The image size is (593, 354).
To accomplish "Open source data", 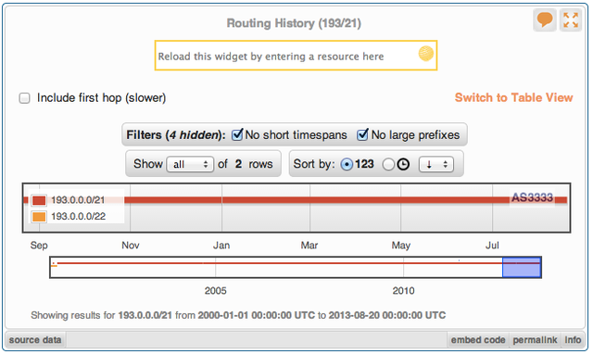I will pos(35,339).
